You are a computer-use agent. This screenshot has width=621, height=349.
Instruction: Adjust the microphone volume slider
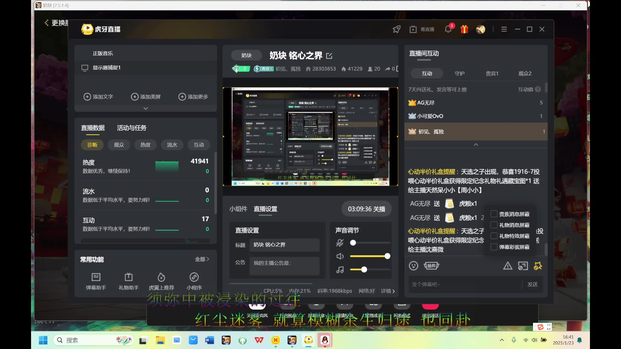coord(353,243)
